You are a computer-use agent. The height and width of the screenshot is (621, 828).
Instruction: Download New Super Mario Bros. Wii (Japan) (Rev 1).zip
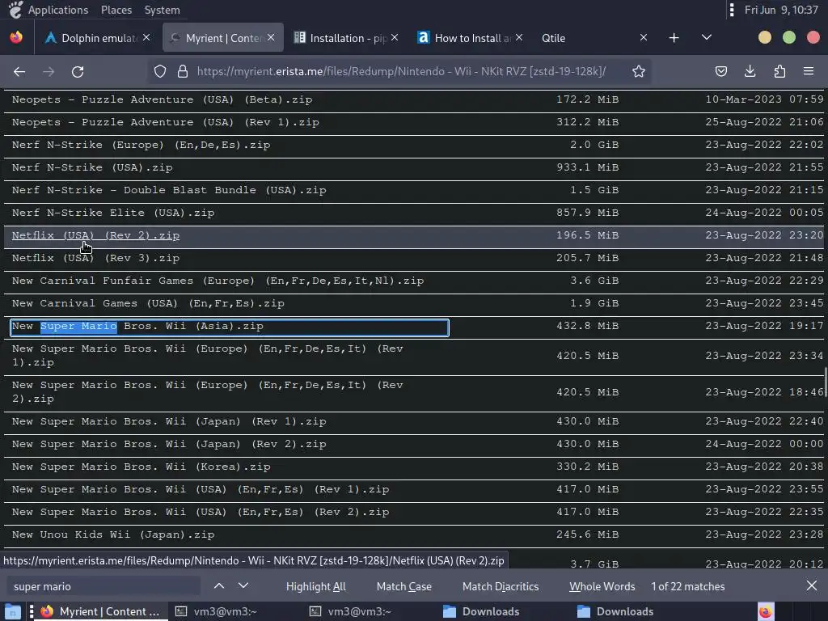click(x=169, y=422)
